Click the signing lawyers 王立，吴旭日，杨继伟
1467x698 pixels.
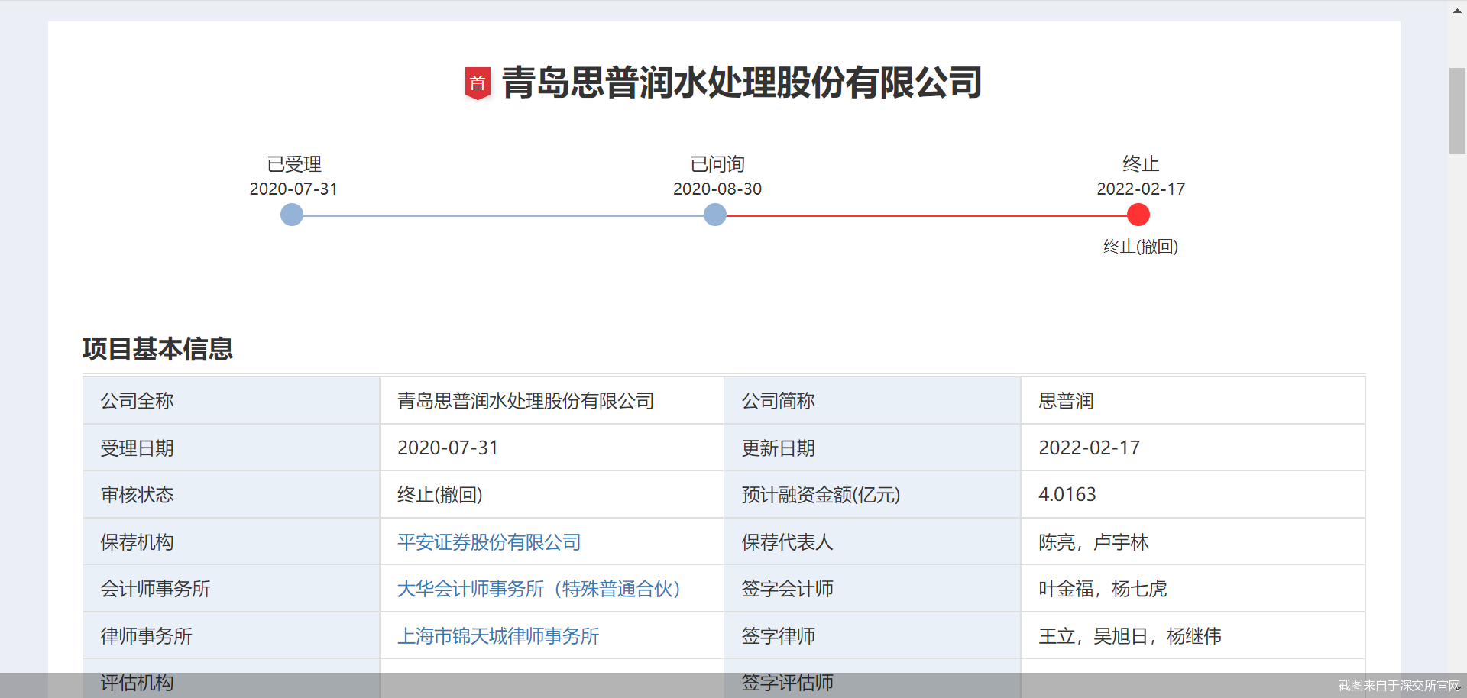1130,636
